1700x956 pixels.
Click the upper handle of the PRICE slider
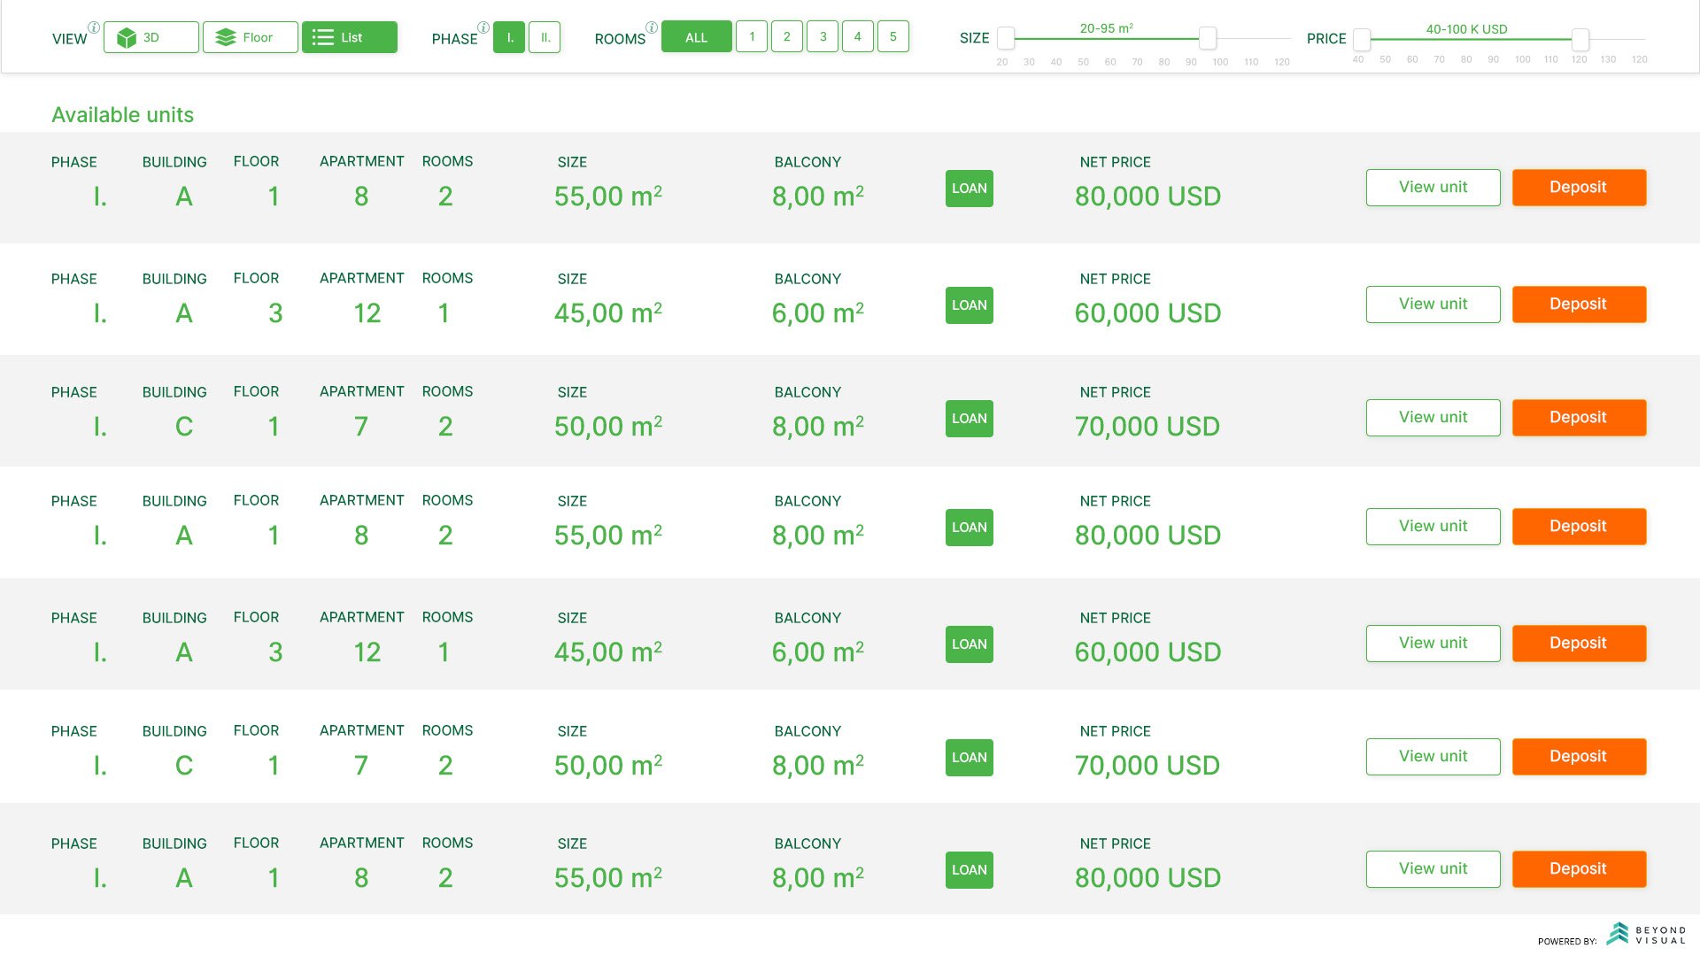[1580, 39]
